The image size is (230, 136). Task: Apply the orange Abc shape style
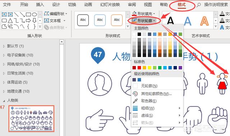coord(117,20)
